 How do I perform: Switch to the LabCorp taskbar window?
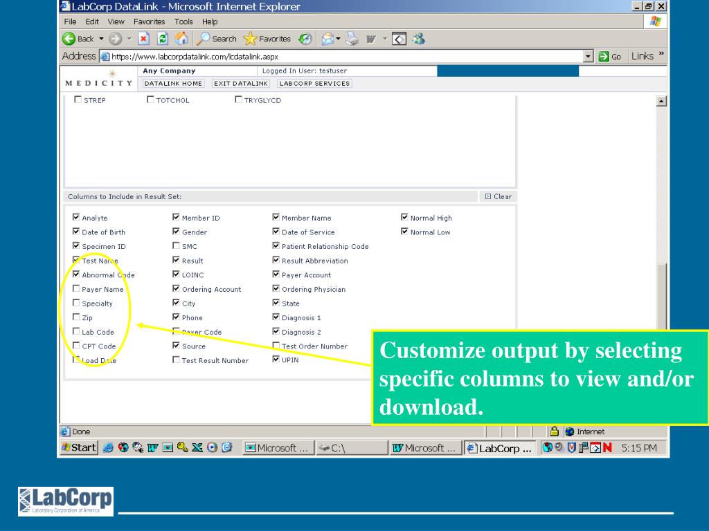(500, 448)
